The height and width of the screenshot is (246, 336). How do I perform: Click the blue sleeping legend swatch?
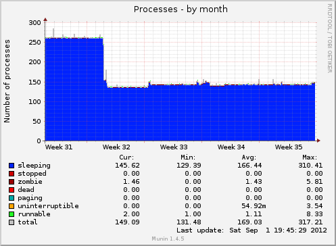[11, 166]
